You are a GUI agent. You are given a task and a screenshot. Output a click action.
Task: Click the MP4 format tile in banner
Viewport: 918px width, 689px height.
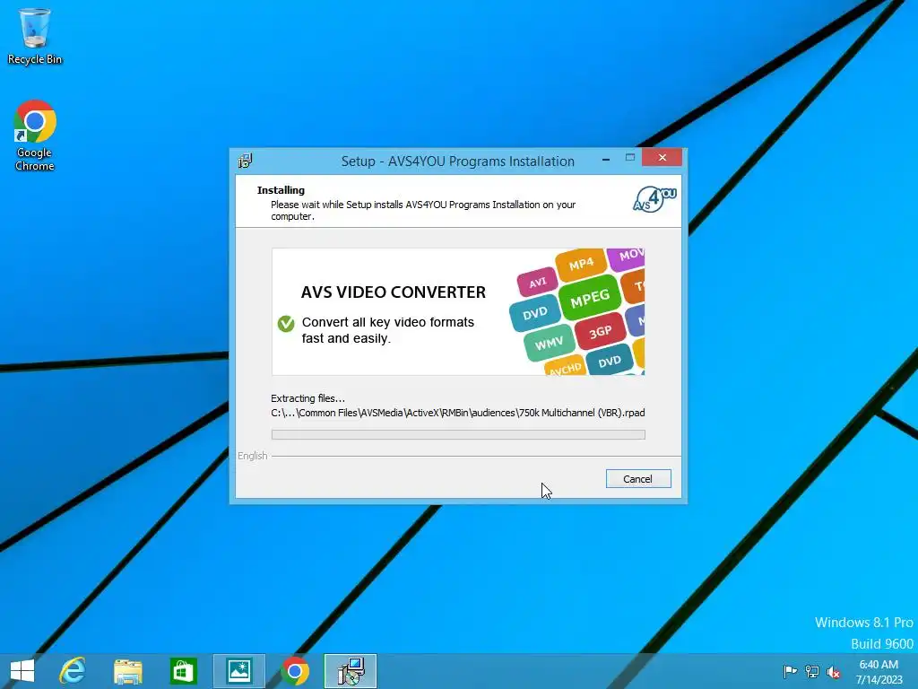(581, 265)
